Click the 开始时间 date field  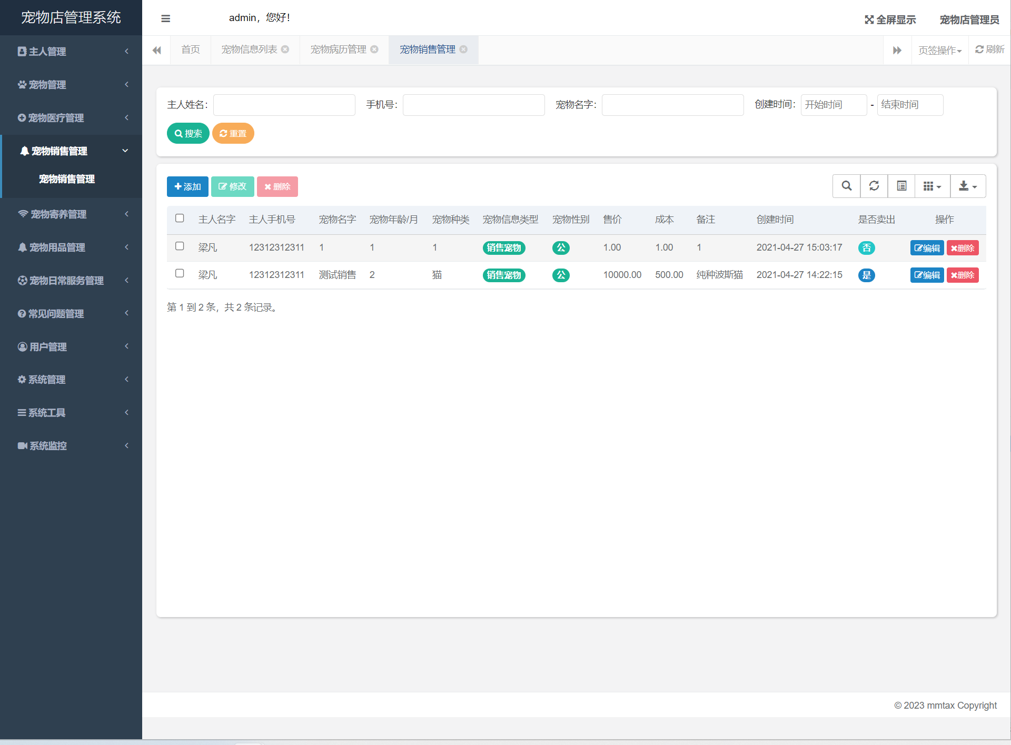(x=833, y=105)
